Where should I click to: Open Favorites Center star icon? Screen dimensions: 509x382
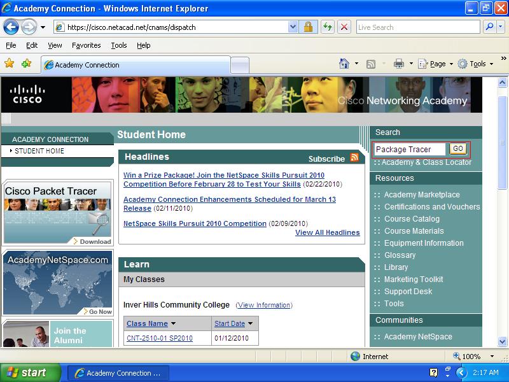[9, 63]
